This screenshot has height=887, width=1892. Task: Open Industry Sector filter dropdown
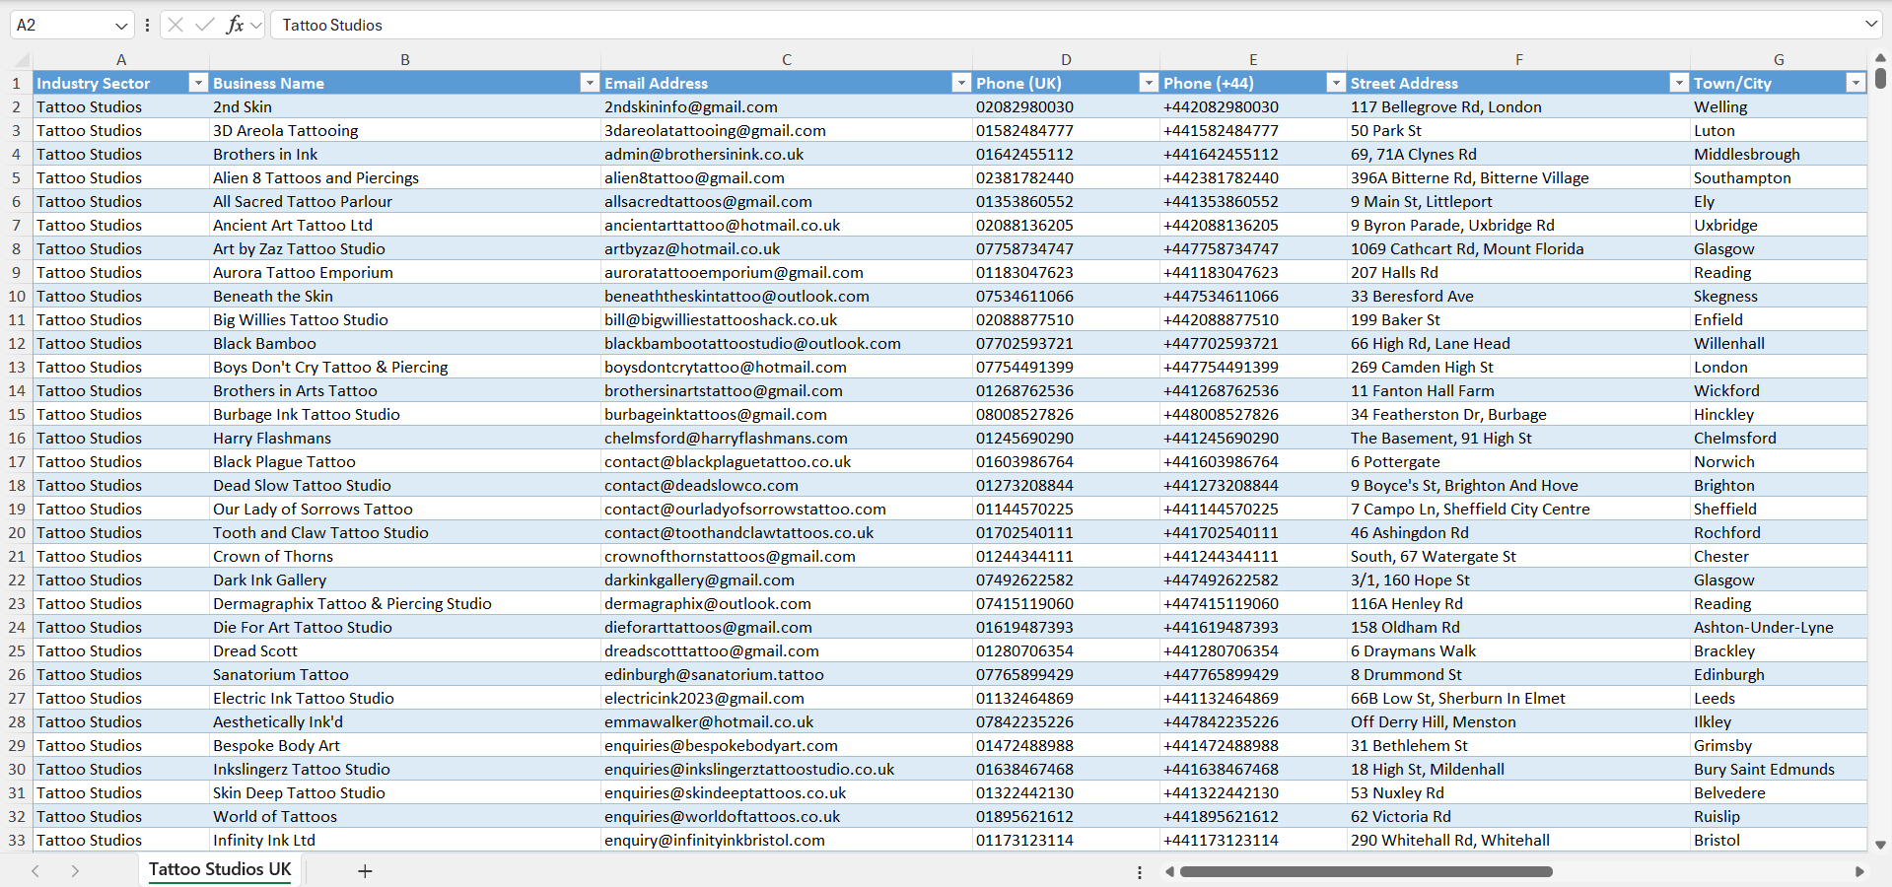tap(198, 83)
